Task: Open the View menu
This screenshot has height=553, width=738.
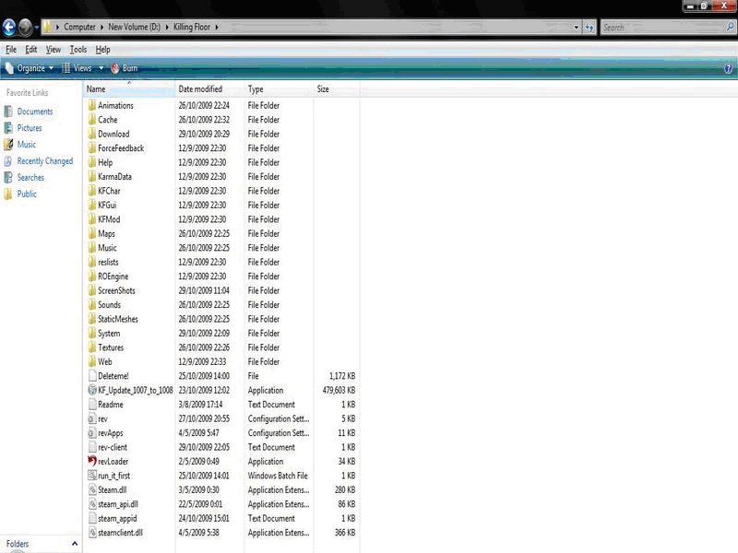Action: coord(54,50)
